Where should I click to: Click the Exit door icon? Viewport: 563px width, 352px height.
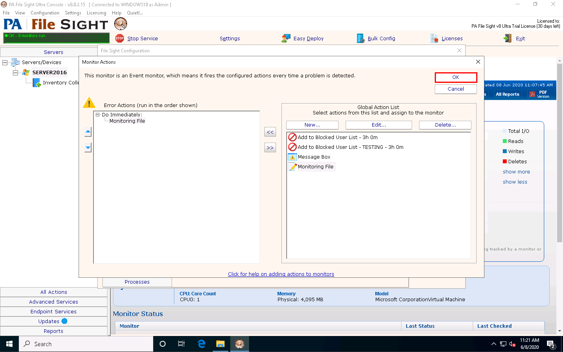point(508,38)
